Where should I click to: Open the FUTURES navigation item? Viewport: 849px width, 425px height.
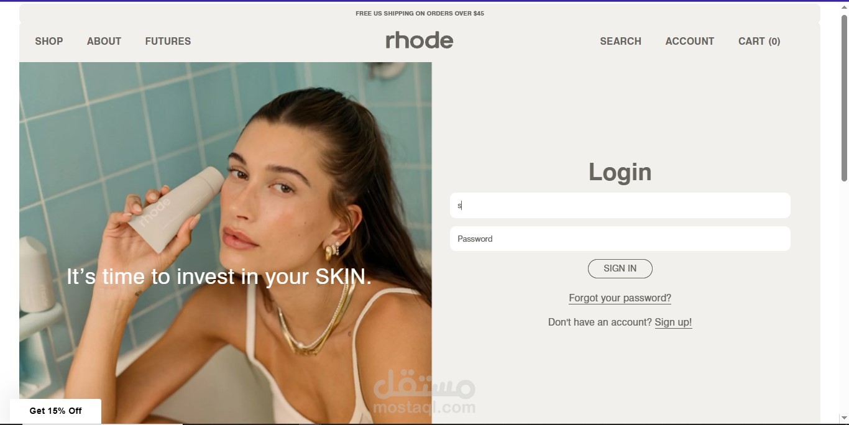(168, 41)
